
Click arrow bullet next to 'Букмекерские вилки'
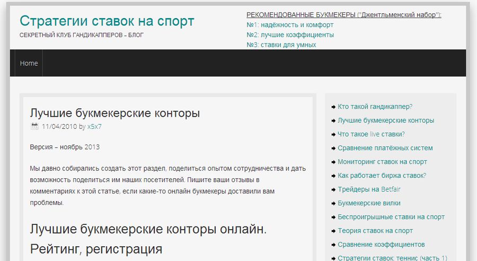pos(333,203)
